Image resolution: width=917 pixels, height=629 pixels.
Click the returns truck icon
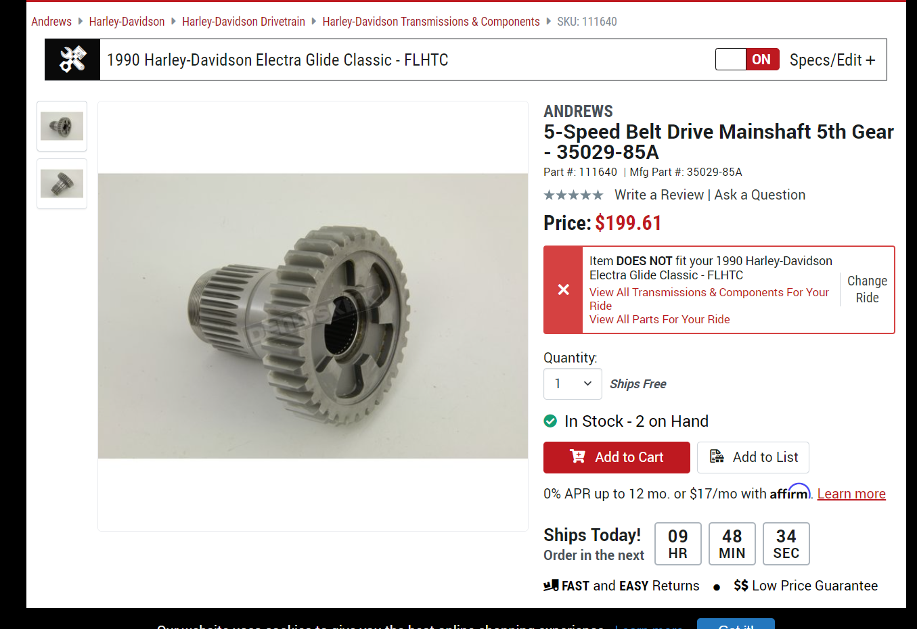(551, 585)
